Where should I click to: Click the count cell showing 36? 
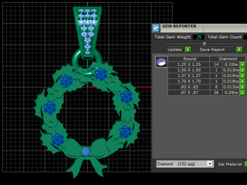[216, 92]
